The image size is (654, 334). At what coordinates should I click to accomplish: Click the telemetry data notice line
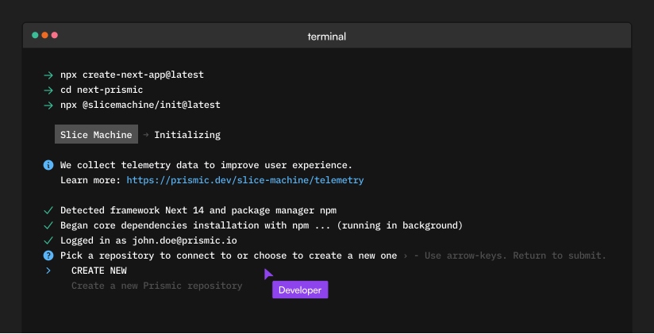tap(206, 165)
